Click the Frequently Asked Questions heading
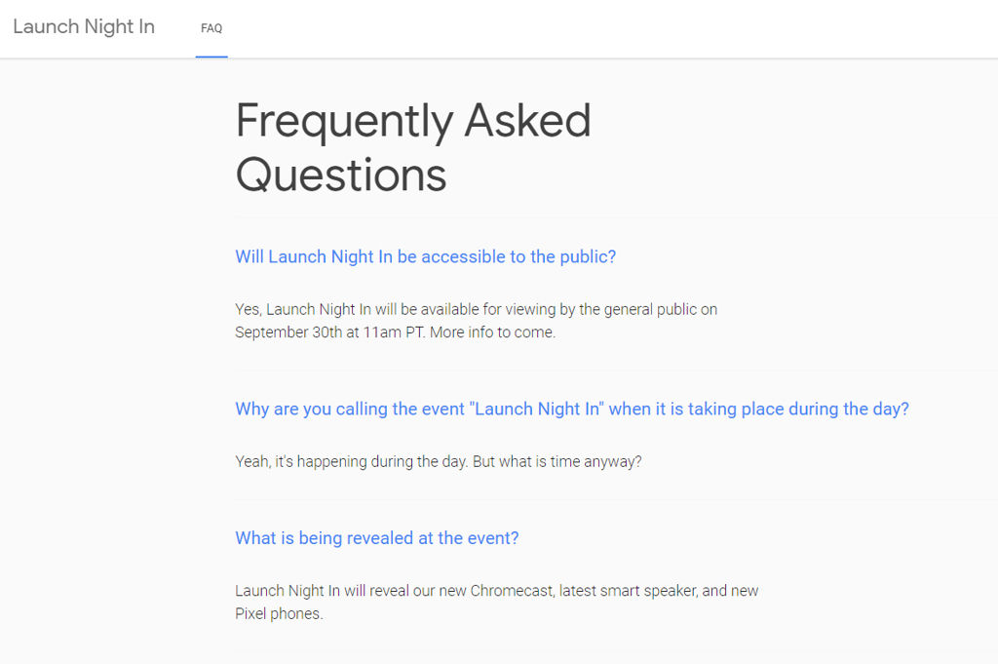The image size is (998, 664). point(413,147)
